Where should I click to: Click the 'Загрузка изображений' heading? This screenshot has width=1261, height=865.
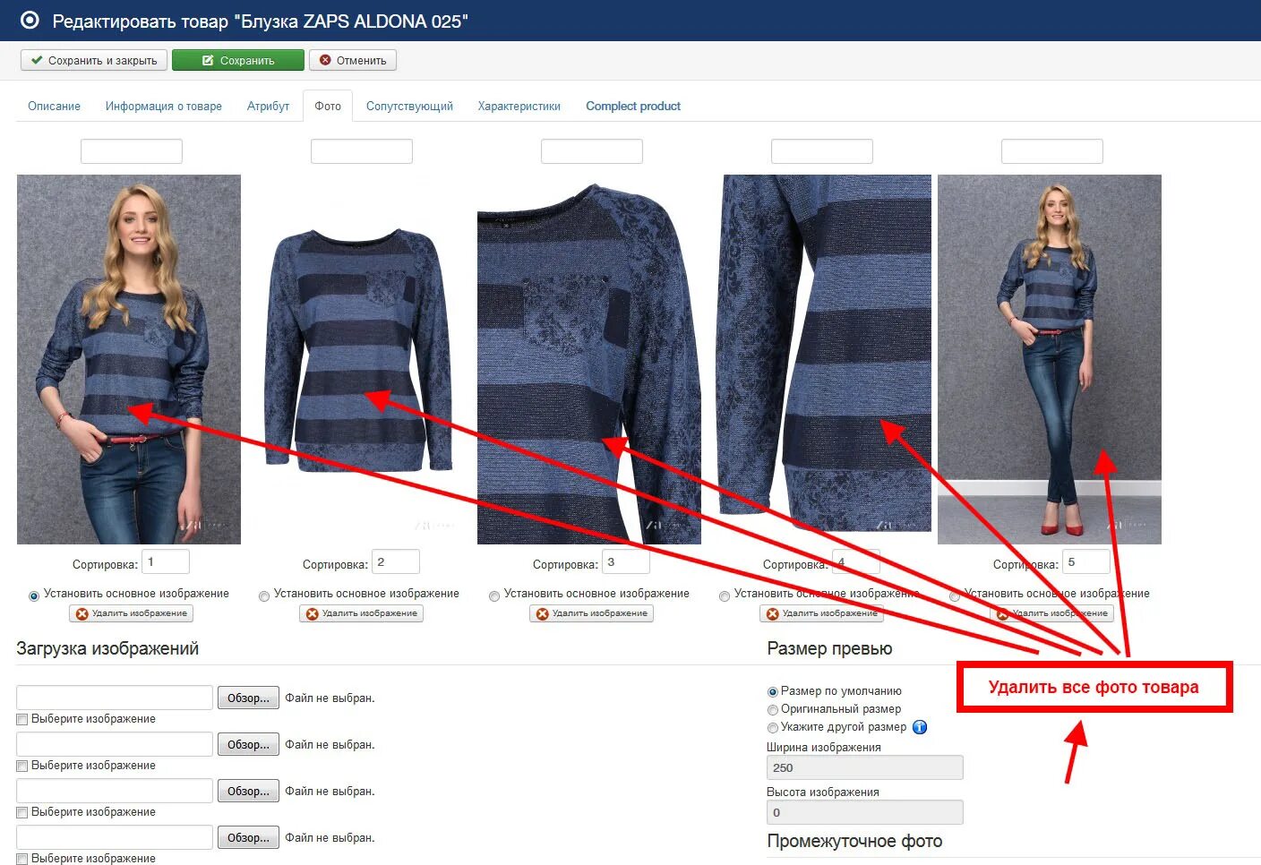[107, 648]
